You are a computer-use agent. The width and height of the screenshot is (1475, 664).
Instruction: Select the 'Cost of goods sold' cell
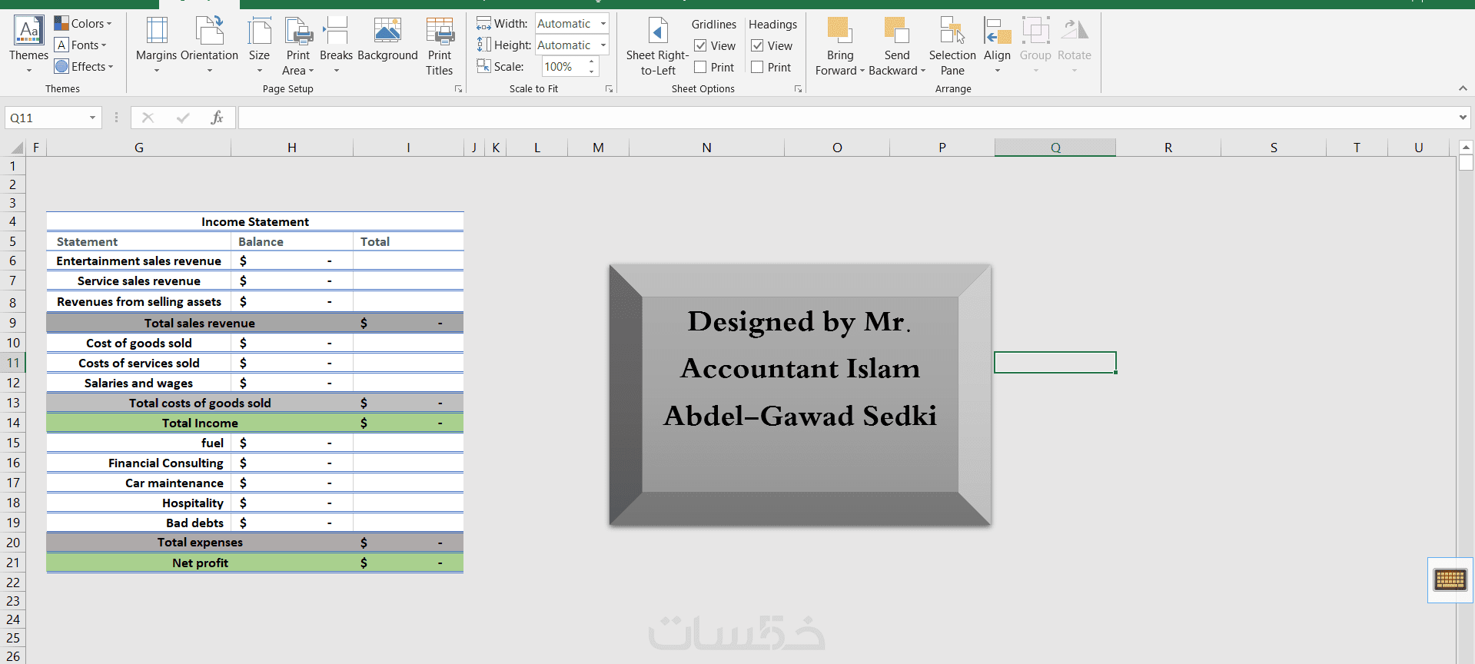tap(139, 343)
